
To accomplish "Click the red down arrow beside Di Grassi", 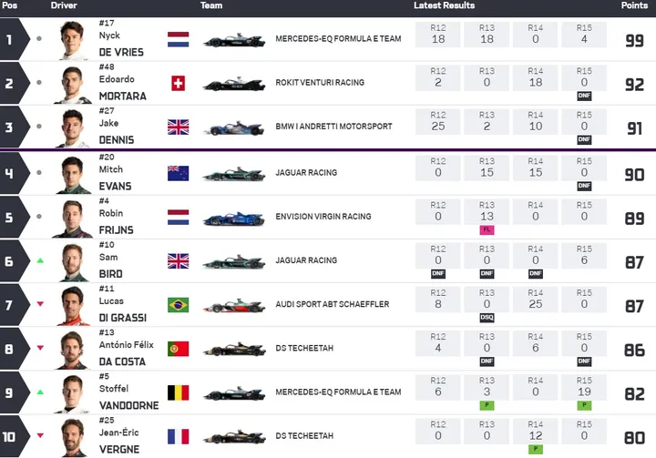I will (x=39, y=304).
